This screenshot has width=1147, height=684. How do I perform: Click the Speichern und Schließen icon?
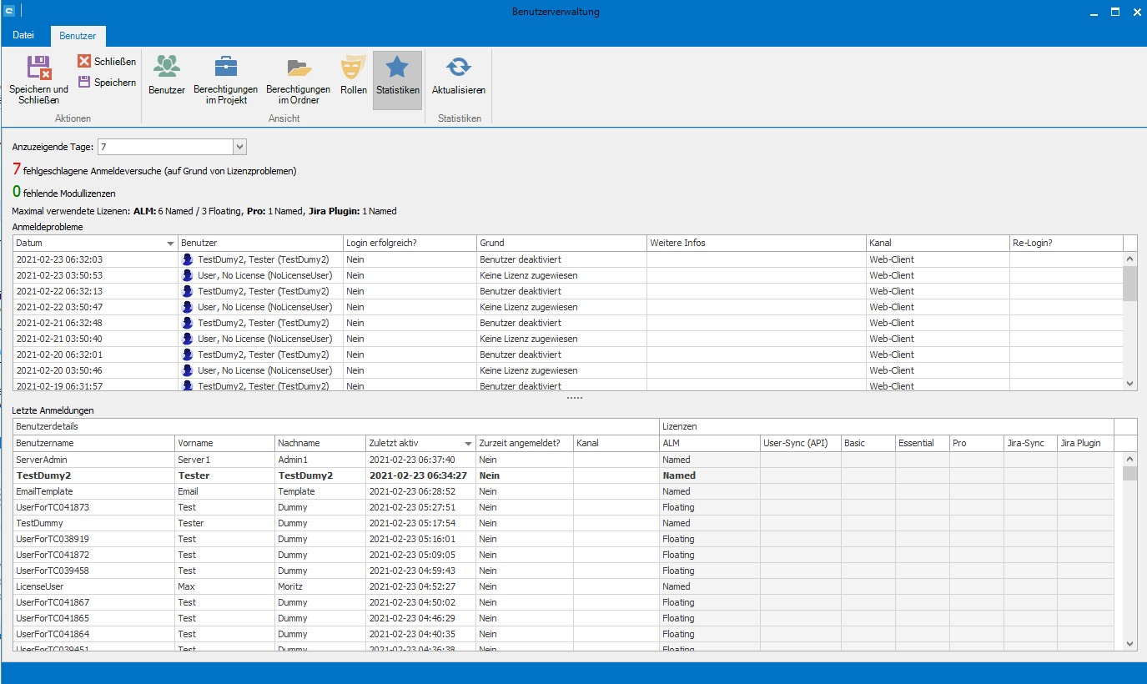(x=38, y=68)
